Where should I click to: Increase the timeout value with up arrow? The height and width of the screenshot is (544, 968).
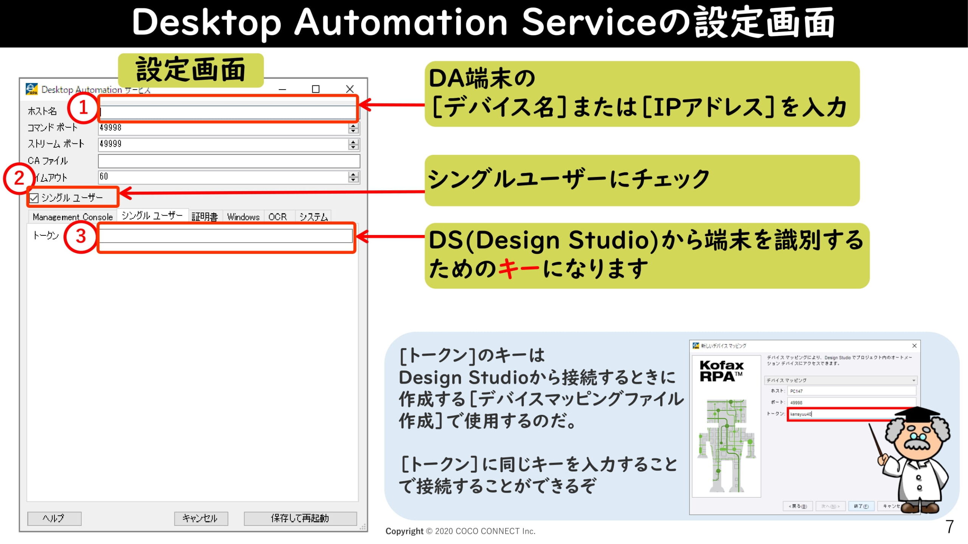click(354, 174)
